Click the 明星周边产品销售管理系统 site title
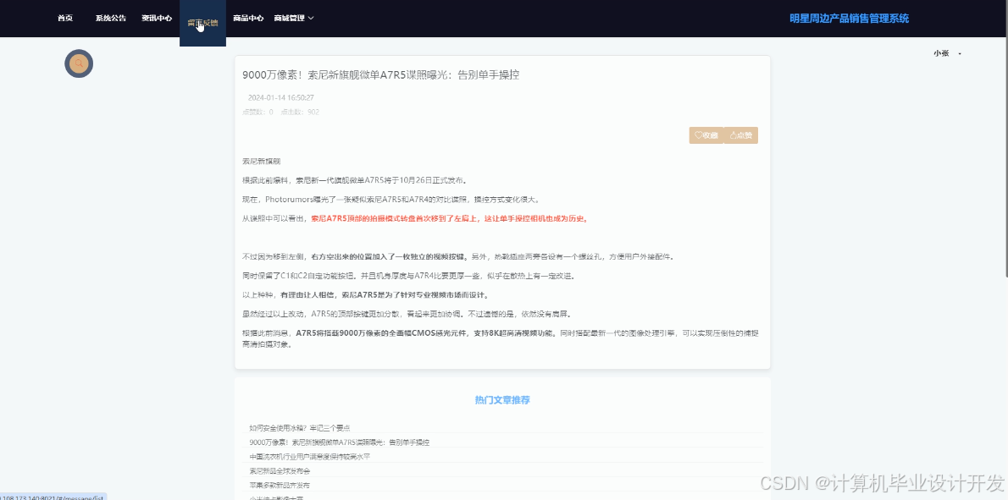The height and width of the screenshot is (500, 1008). click(x=850, y=19)
